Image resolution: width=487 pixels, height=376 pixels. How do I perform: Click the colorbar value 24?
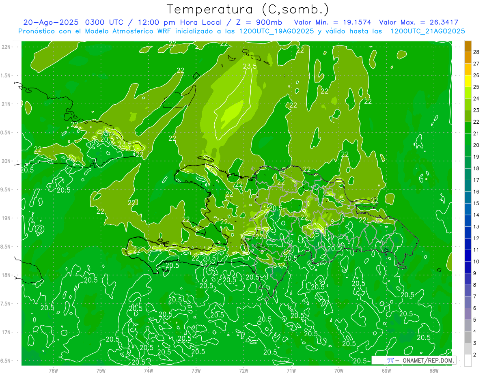pyautogui.click(x=476, y=99)
